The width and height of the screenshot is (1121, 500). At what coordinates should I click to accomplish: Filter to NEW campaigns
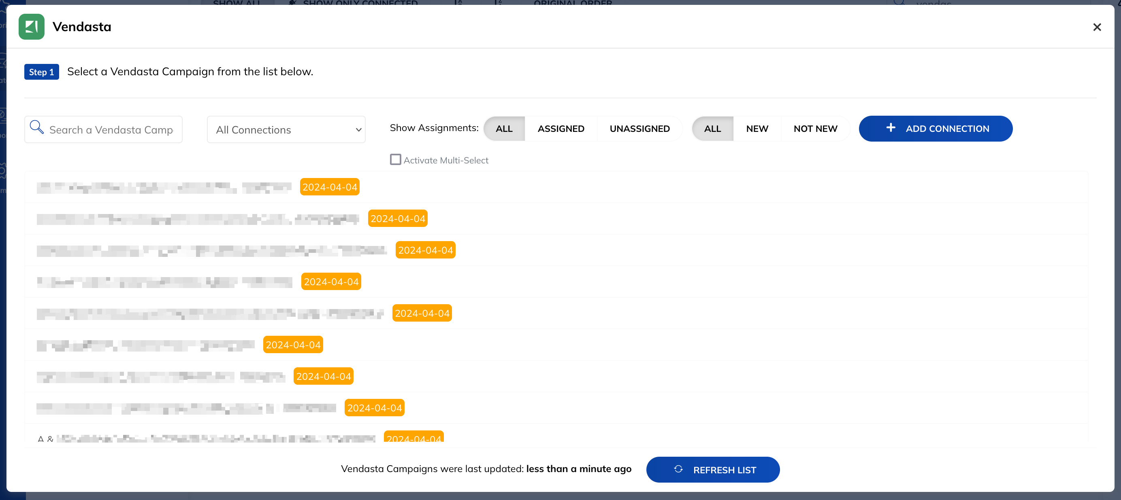pyautogui.click(x=757, y=129)
